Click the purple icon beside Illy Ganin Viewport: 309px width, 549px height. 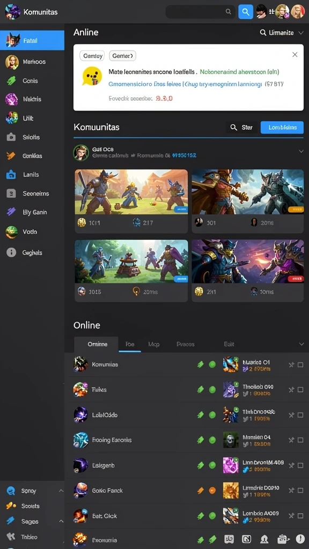(x=11, y=212)
